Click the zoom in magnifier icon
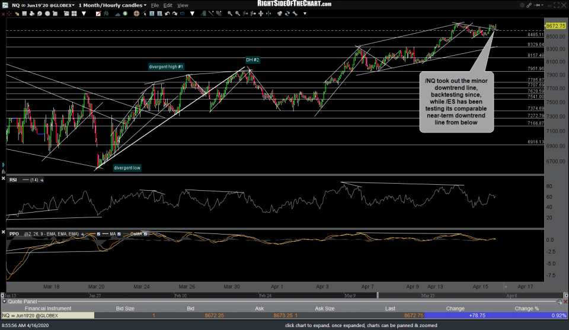 tap(230, 14)
